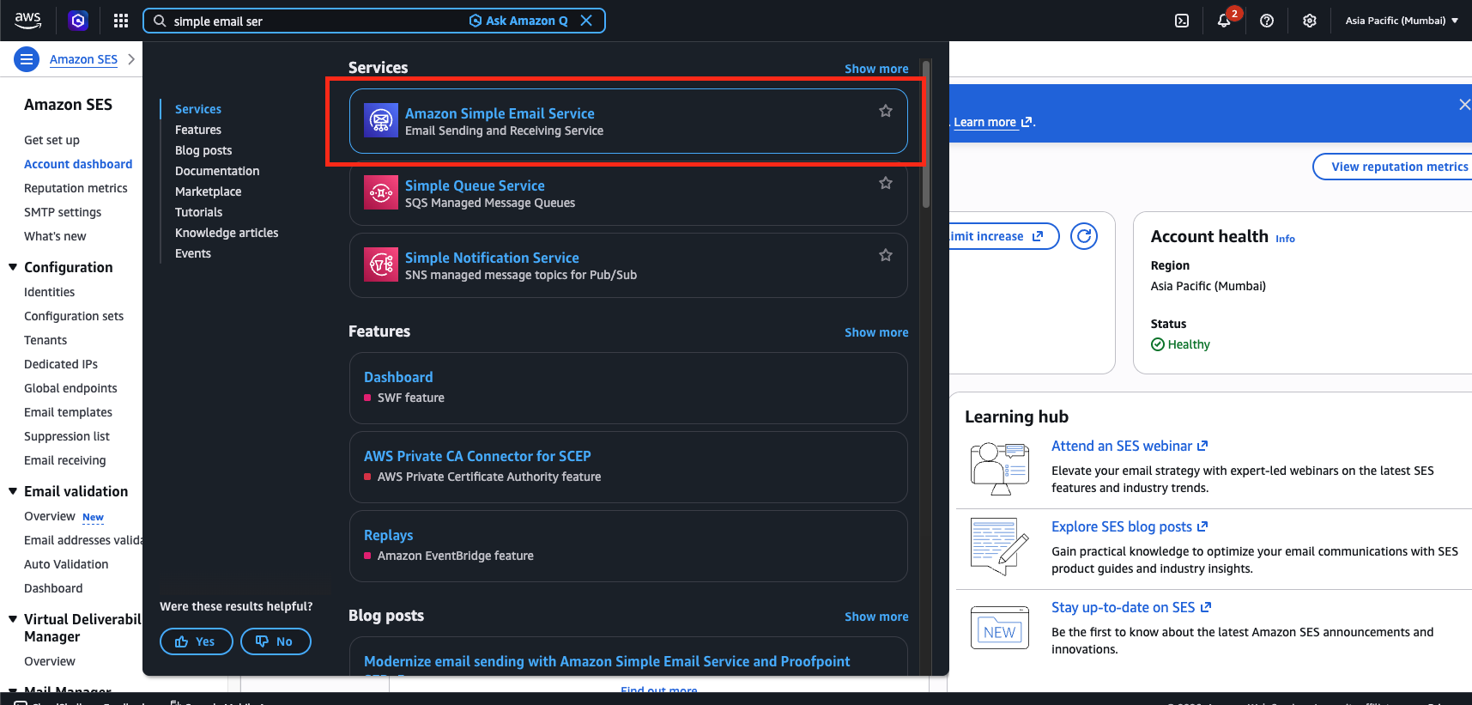Image resolution: width=1472 pixels, height=705 pixels.
Task: Collapse Virtual Deliverability Manager section
Action: 13,619
